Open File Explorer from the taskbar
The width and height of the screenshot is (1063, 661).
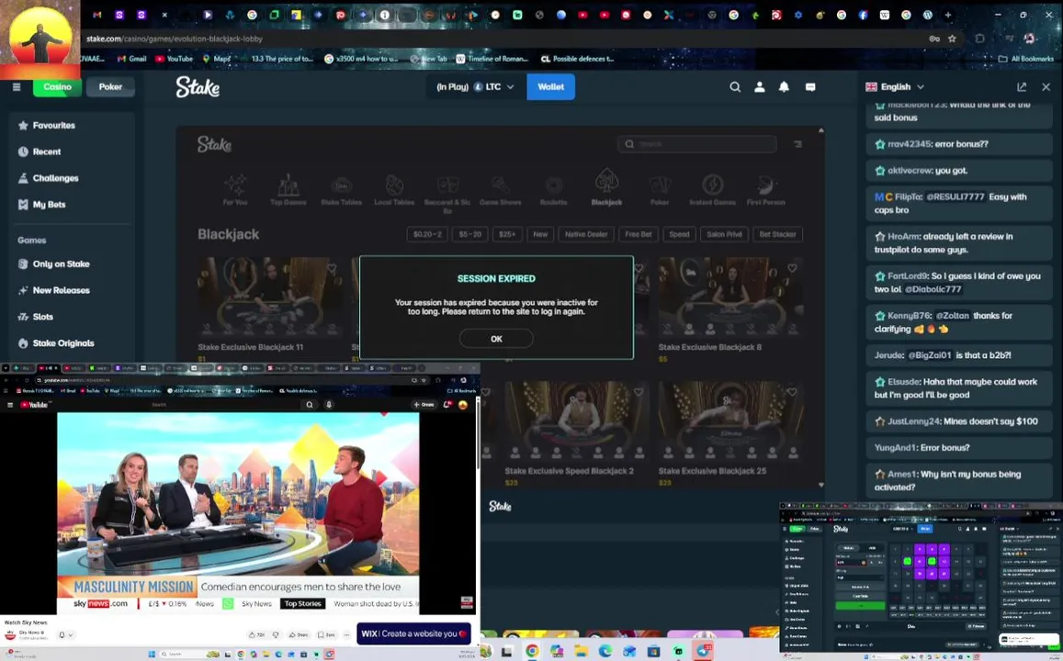pyautogui.click(x=581, y=651)
